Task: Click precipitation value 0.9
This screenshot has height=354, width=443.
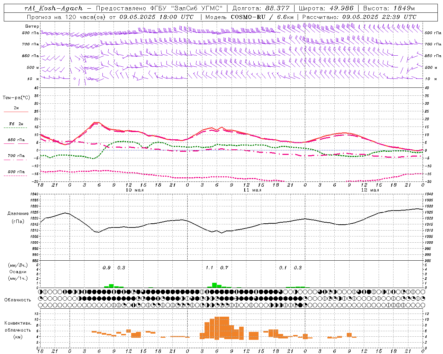Action: pyautogui.click(x=107, y=268)
